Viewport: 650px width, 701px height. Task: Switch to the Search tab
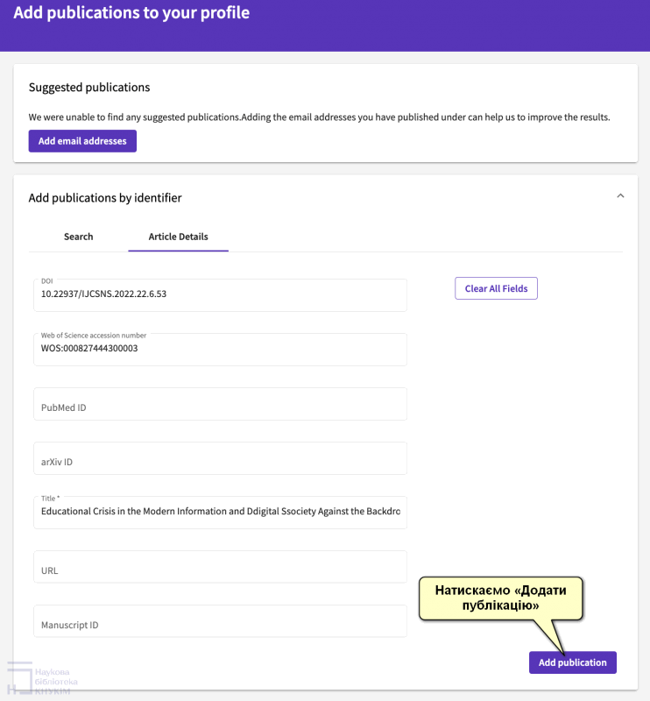78,237
